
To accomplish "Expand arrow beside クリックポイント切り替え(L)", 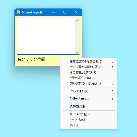I will 113,83.
